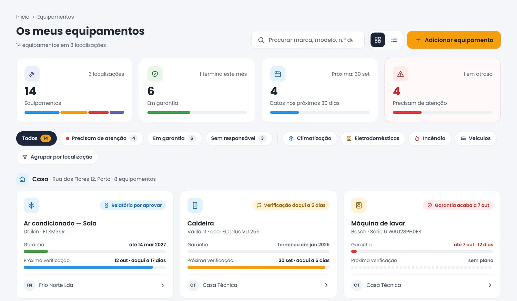
Task: Click '1 termina este mês' text
Action: (x=223, y=74)
